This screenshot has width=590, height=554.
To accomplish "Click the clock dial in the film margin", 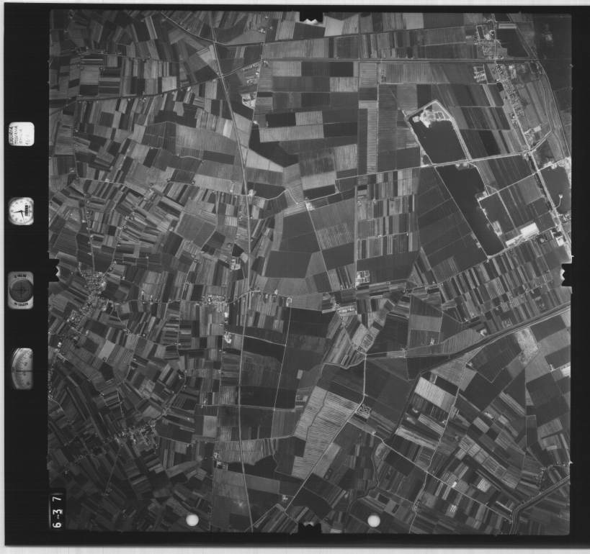I will pos(22,212).
